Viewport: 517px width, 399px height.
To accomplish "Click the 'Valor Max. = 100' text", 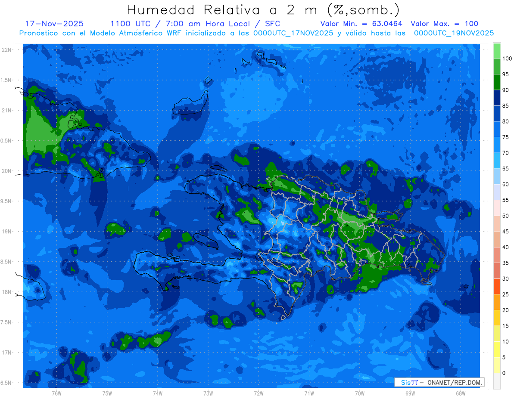I will (444, 24).
